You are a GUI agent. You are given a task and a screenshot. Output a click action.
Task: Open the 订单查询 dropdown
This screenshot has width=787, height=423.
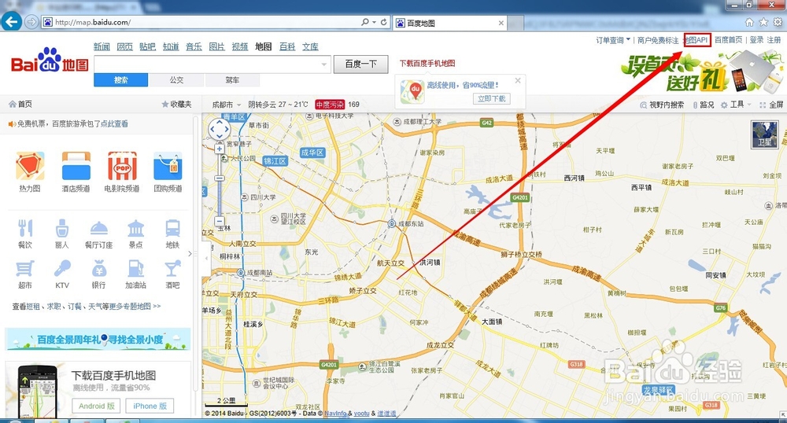point(613,40)
